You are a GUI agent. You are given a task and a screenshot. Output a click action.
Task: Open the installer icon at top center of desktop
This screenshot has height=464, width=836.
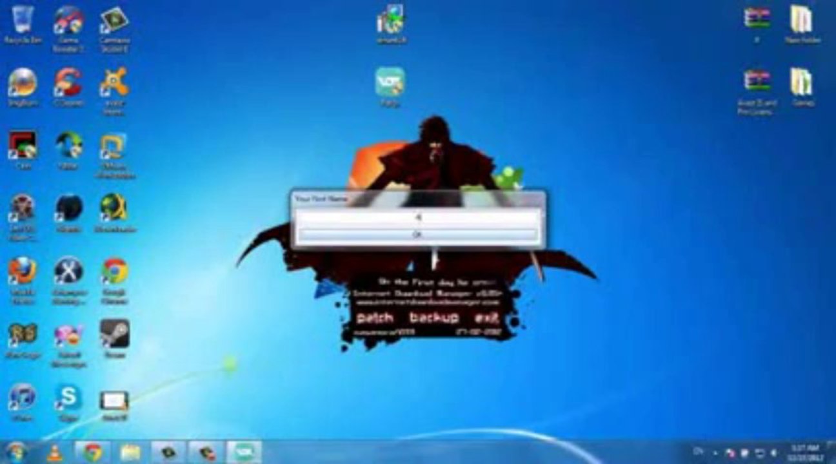tap(390, 23)
